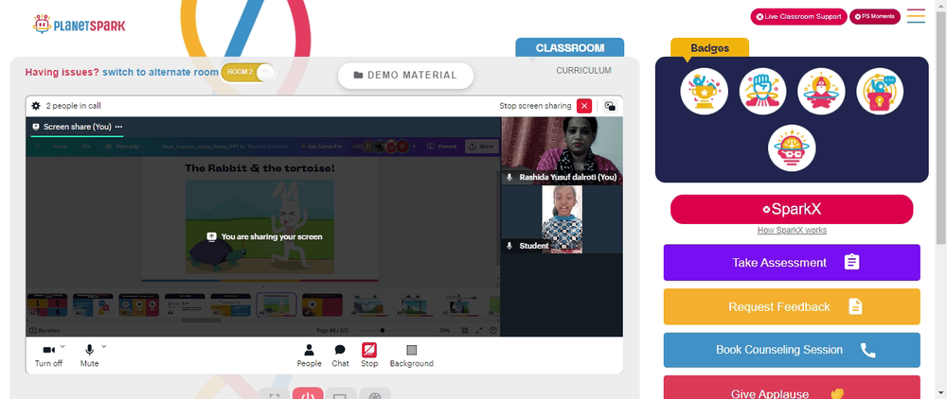Click fullscreen icon below the call
The height and width of the screenshot is (399, 947).
275,395
